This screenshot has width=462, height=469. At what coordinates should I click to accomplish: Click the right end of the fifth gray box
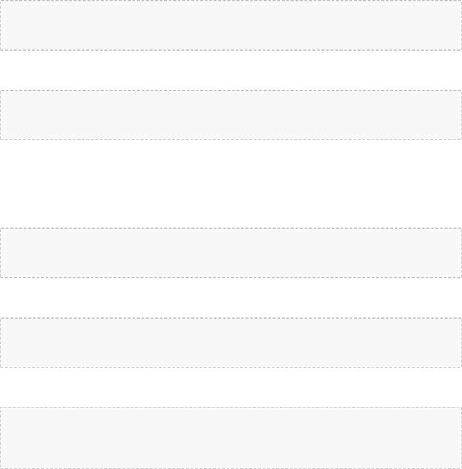coord(460,438)
